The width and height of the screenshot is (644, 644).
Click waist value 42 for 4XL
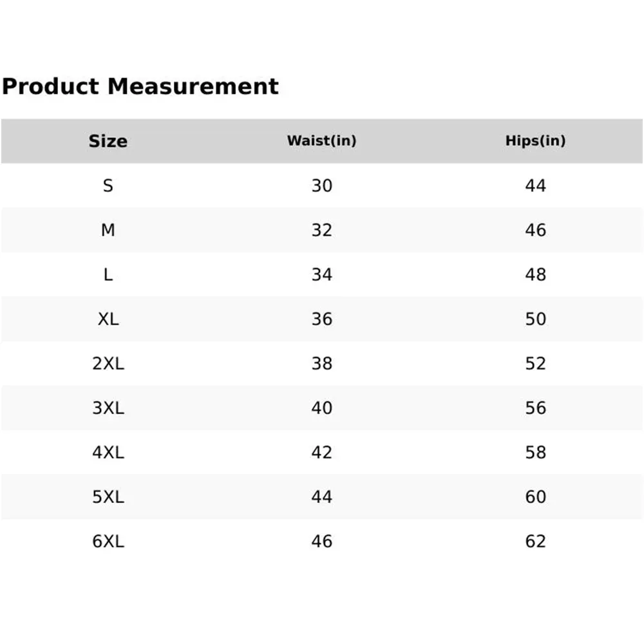(x=321, y=453)
